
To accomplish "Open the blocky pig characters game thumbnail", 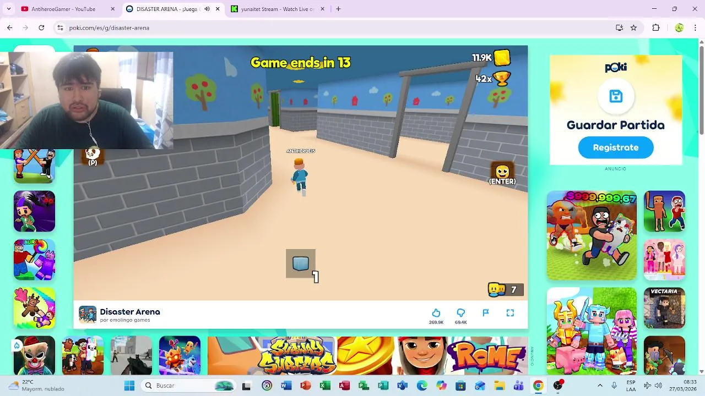I will pos(592,331).
